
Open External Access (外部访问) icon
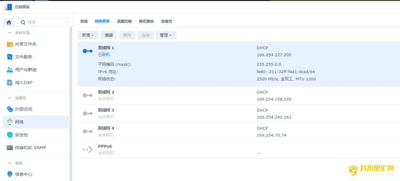click(x=10, y=109)
